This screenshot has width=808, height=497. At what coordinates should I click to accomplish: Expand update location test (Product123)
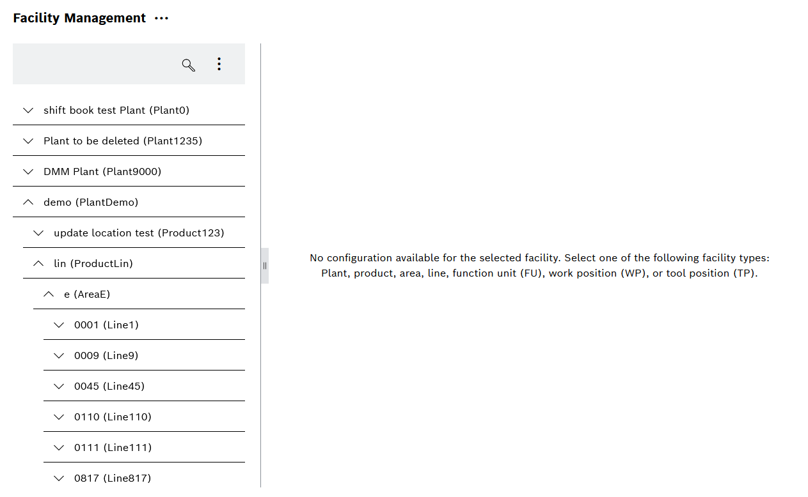point(38,233)
